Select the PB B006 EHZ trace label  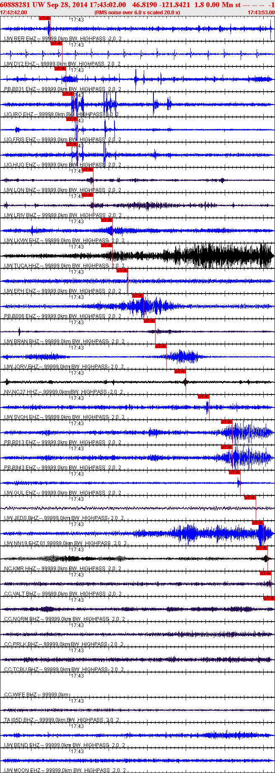[x=64, y=316]
